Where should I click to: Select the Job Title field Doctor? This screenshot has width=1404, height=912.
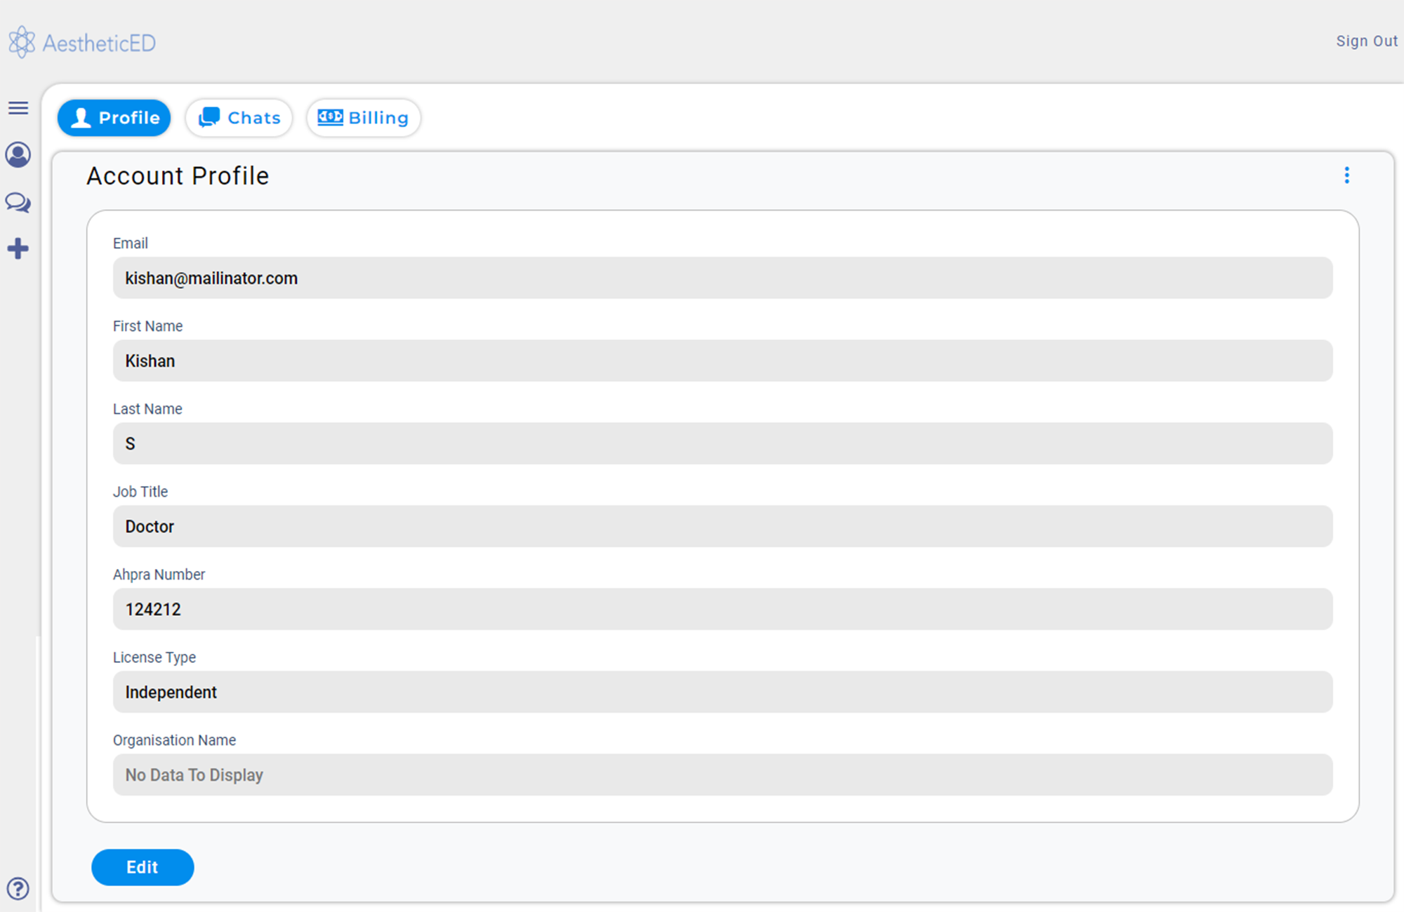[723, 526]
